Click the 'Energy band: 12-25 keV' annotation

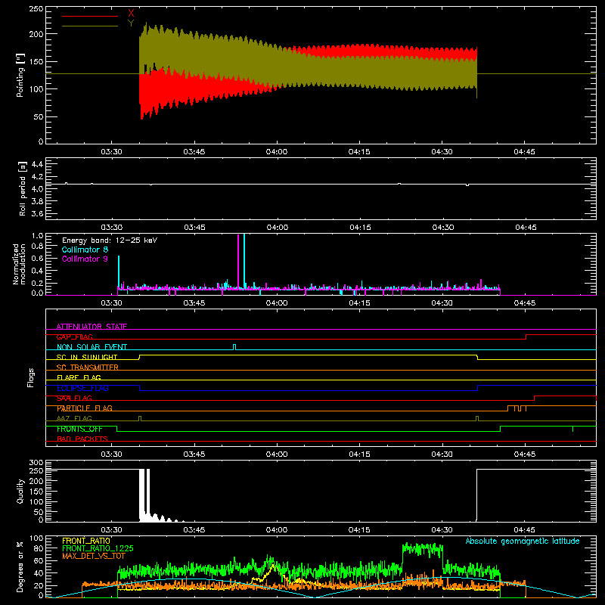tap(110, 240)
